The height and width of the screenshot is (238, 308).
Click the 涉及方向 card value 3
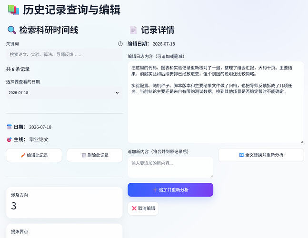[13, 206]
